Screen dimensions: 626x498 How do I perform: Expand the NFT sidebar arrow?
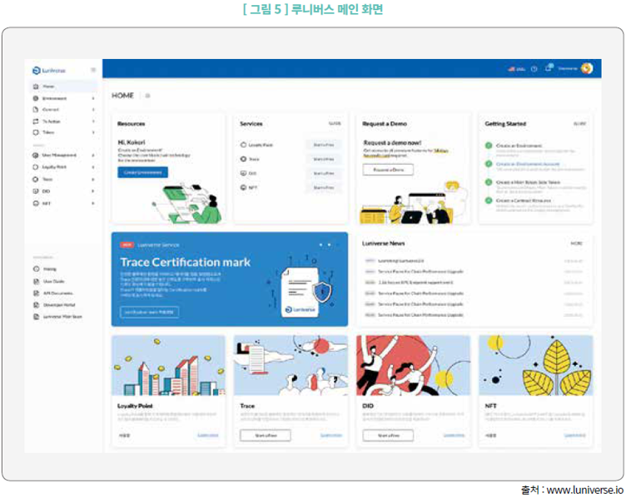point(93,204)
